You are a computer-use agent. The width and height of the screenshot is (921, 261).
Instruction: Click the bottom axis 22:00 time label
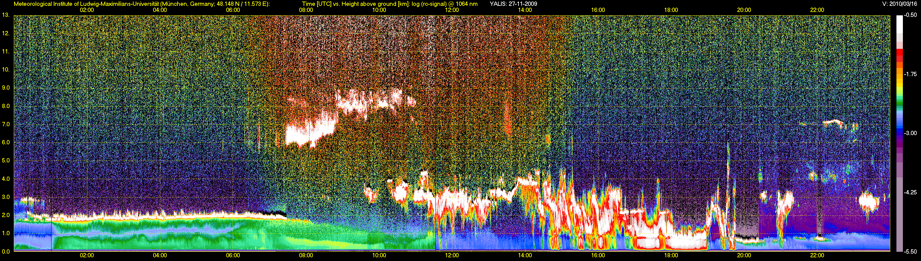click(817, 255)
